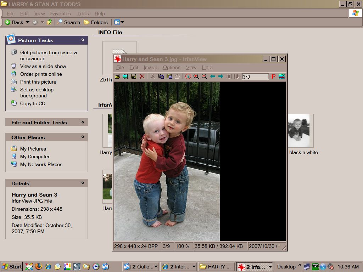Screen dimensions: 363x272
Task: Open My Pictures from Other Places
Action: pos(33,149)
